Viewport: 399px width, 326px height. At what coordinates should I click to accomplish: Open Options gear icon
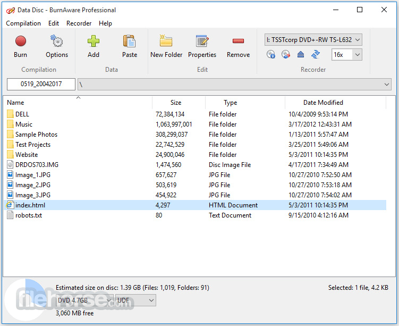pyautogui.click(x=57, y=41)
